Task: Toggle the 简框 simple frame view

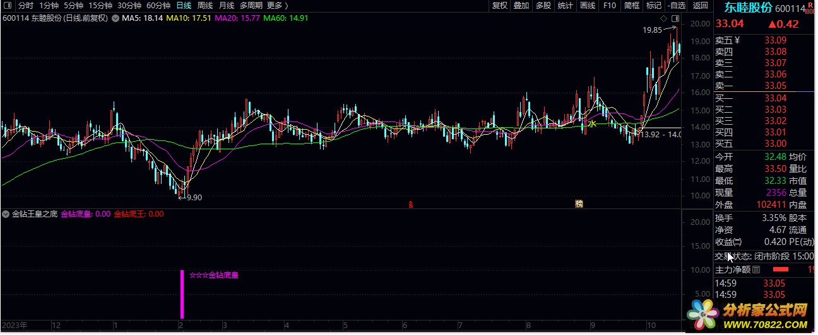Action: coord(631,6)
